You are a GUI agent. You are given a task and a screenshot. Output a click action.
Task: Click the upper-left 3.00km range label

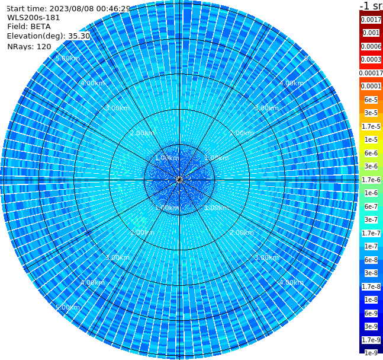117,108
